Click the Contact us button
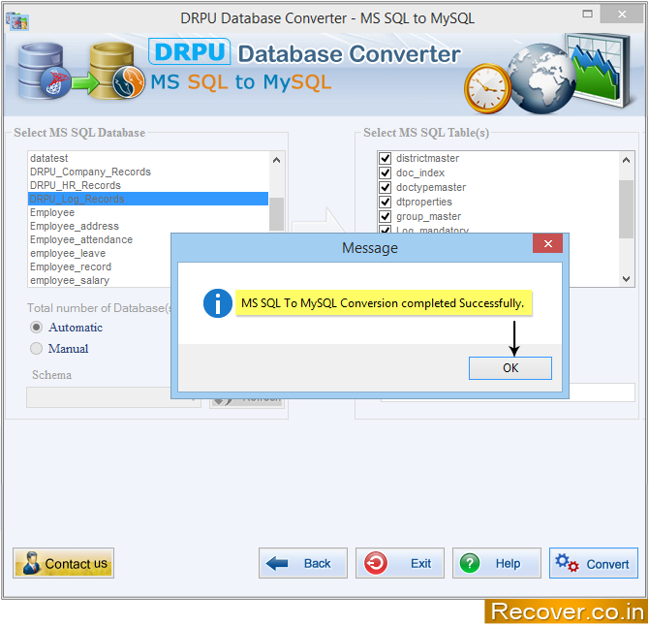649x627 pixels. click(x=63, y=563)
